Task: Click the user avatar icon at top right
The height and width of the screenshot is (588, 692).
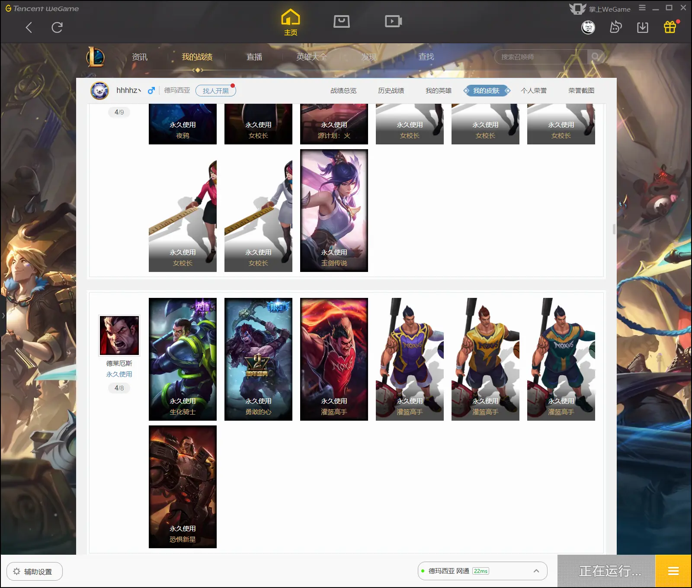Action: tap(588, 27)
